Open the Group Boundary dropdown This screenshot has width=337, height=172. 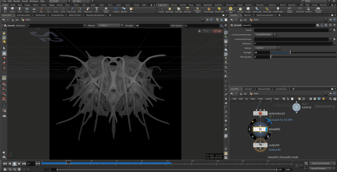pos(265,34)
